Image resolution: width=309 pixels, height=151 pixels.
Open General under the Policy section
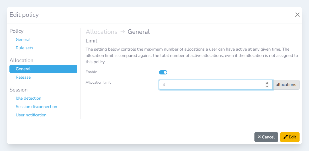(x=23, y=40)
